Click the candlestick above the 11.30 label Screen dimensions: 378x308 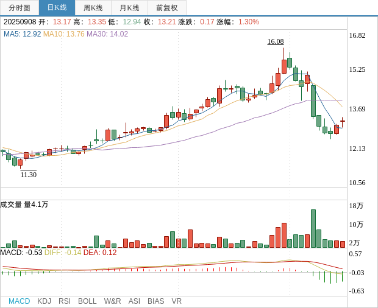click(20, 163)
